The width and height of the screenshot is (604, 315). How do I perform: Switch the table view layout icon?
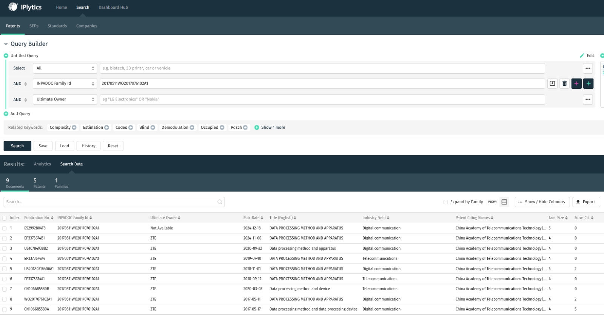[504, 202]
